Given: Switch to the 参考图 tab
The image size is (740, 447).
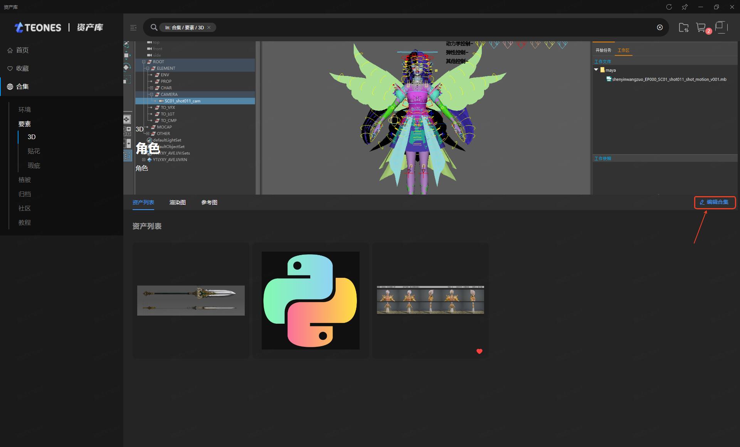Looking at the screenshot, I should tap(209, 202).
